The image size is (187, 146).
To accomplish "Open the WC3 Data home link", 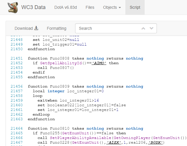I will [33, 7].
